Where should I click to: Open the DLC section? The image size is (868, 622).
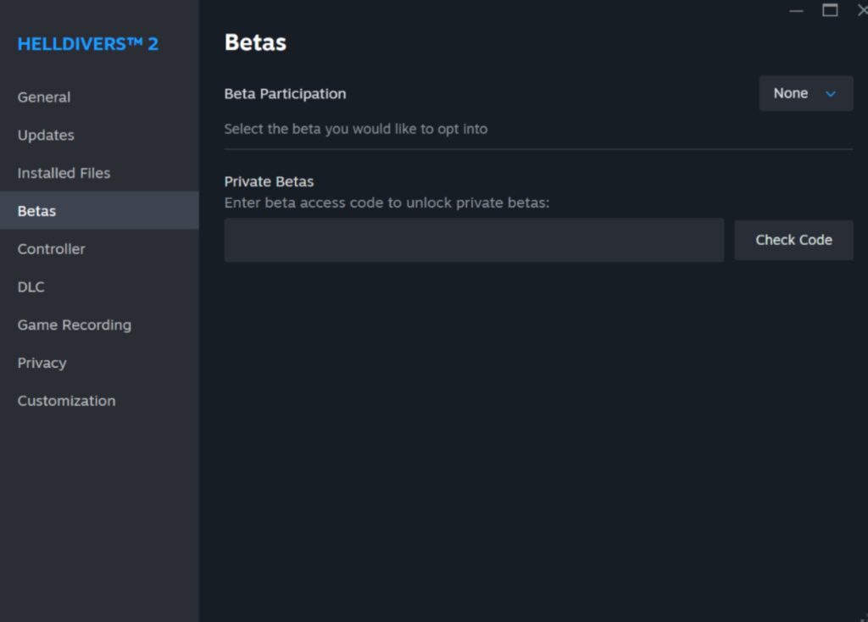click(31, 286)
